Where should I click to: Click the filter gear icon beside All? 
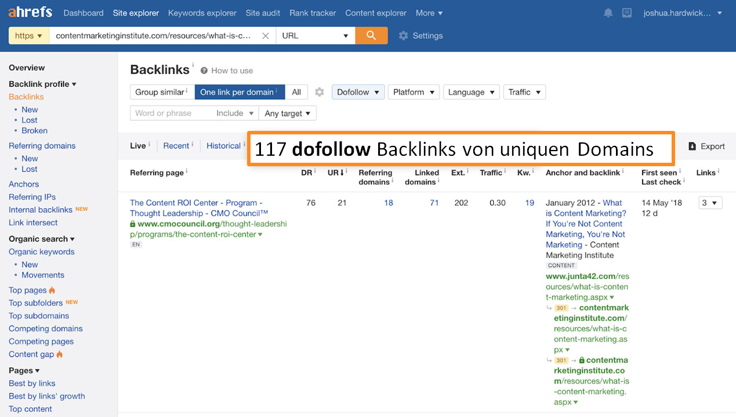click(320, 92)
